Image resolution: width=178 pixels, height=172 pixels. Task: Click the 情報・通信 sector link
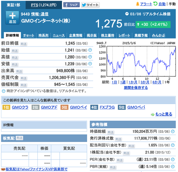(40, 14)
